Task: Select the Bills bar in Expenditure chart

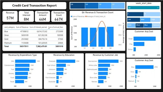Action: (x=25, y=61)
